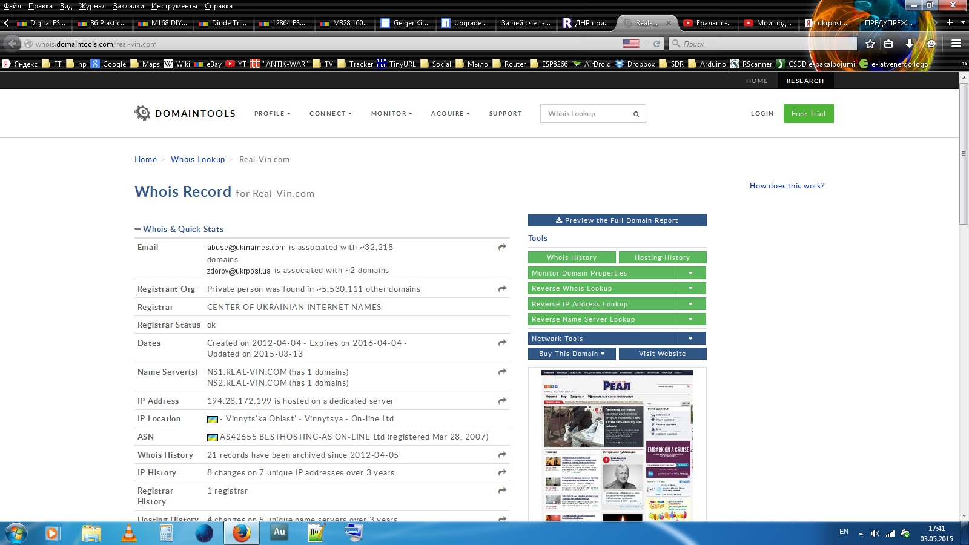Open the Reverse Whois Lookup dropdown arrow
Viewport: 969px width, 545px height.
click(x=690, y=288)
